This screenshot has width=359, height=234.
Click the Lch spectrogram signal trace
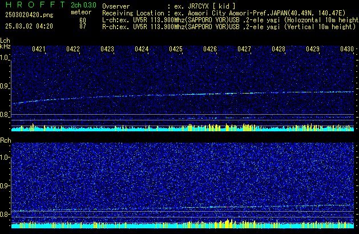[x=183, y=95]
